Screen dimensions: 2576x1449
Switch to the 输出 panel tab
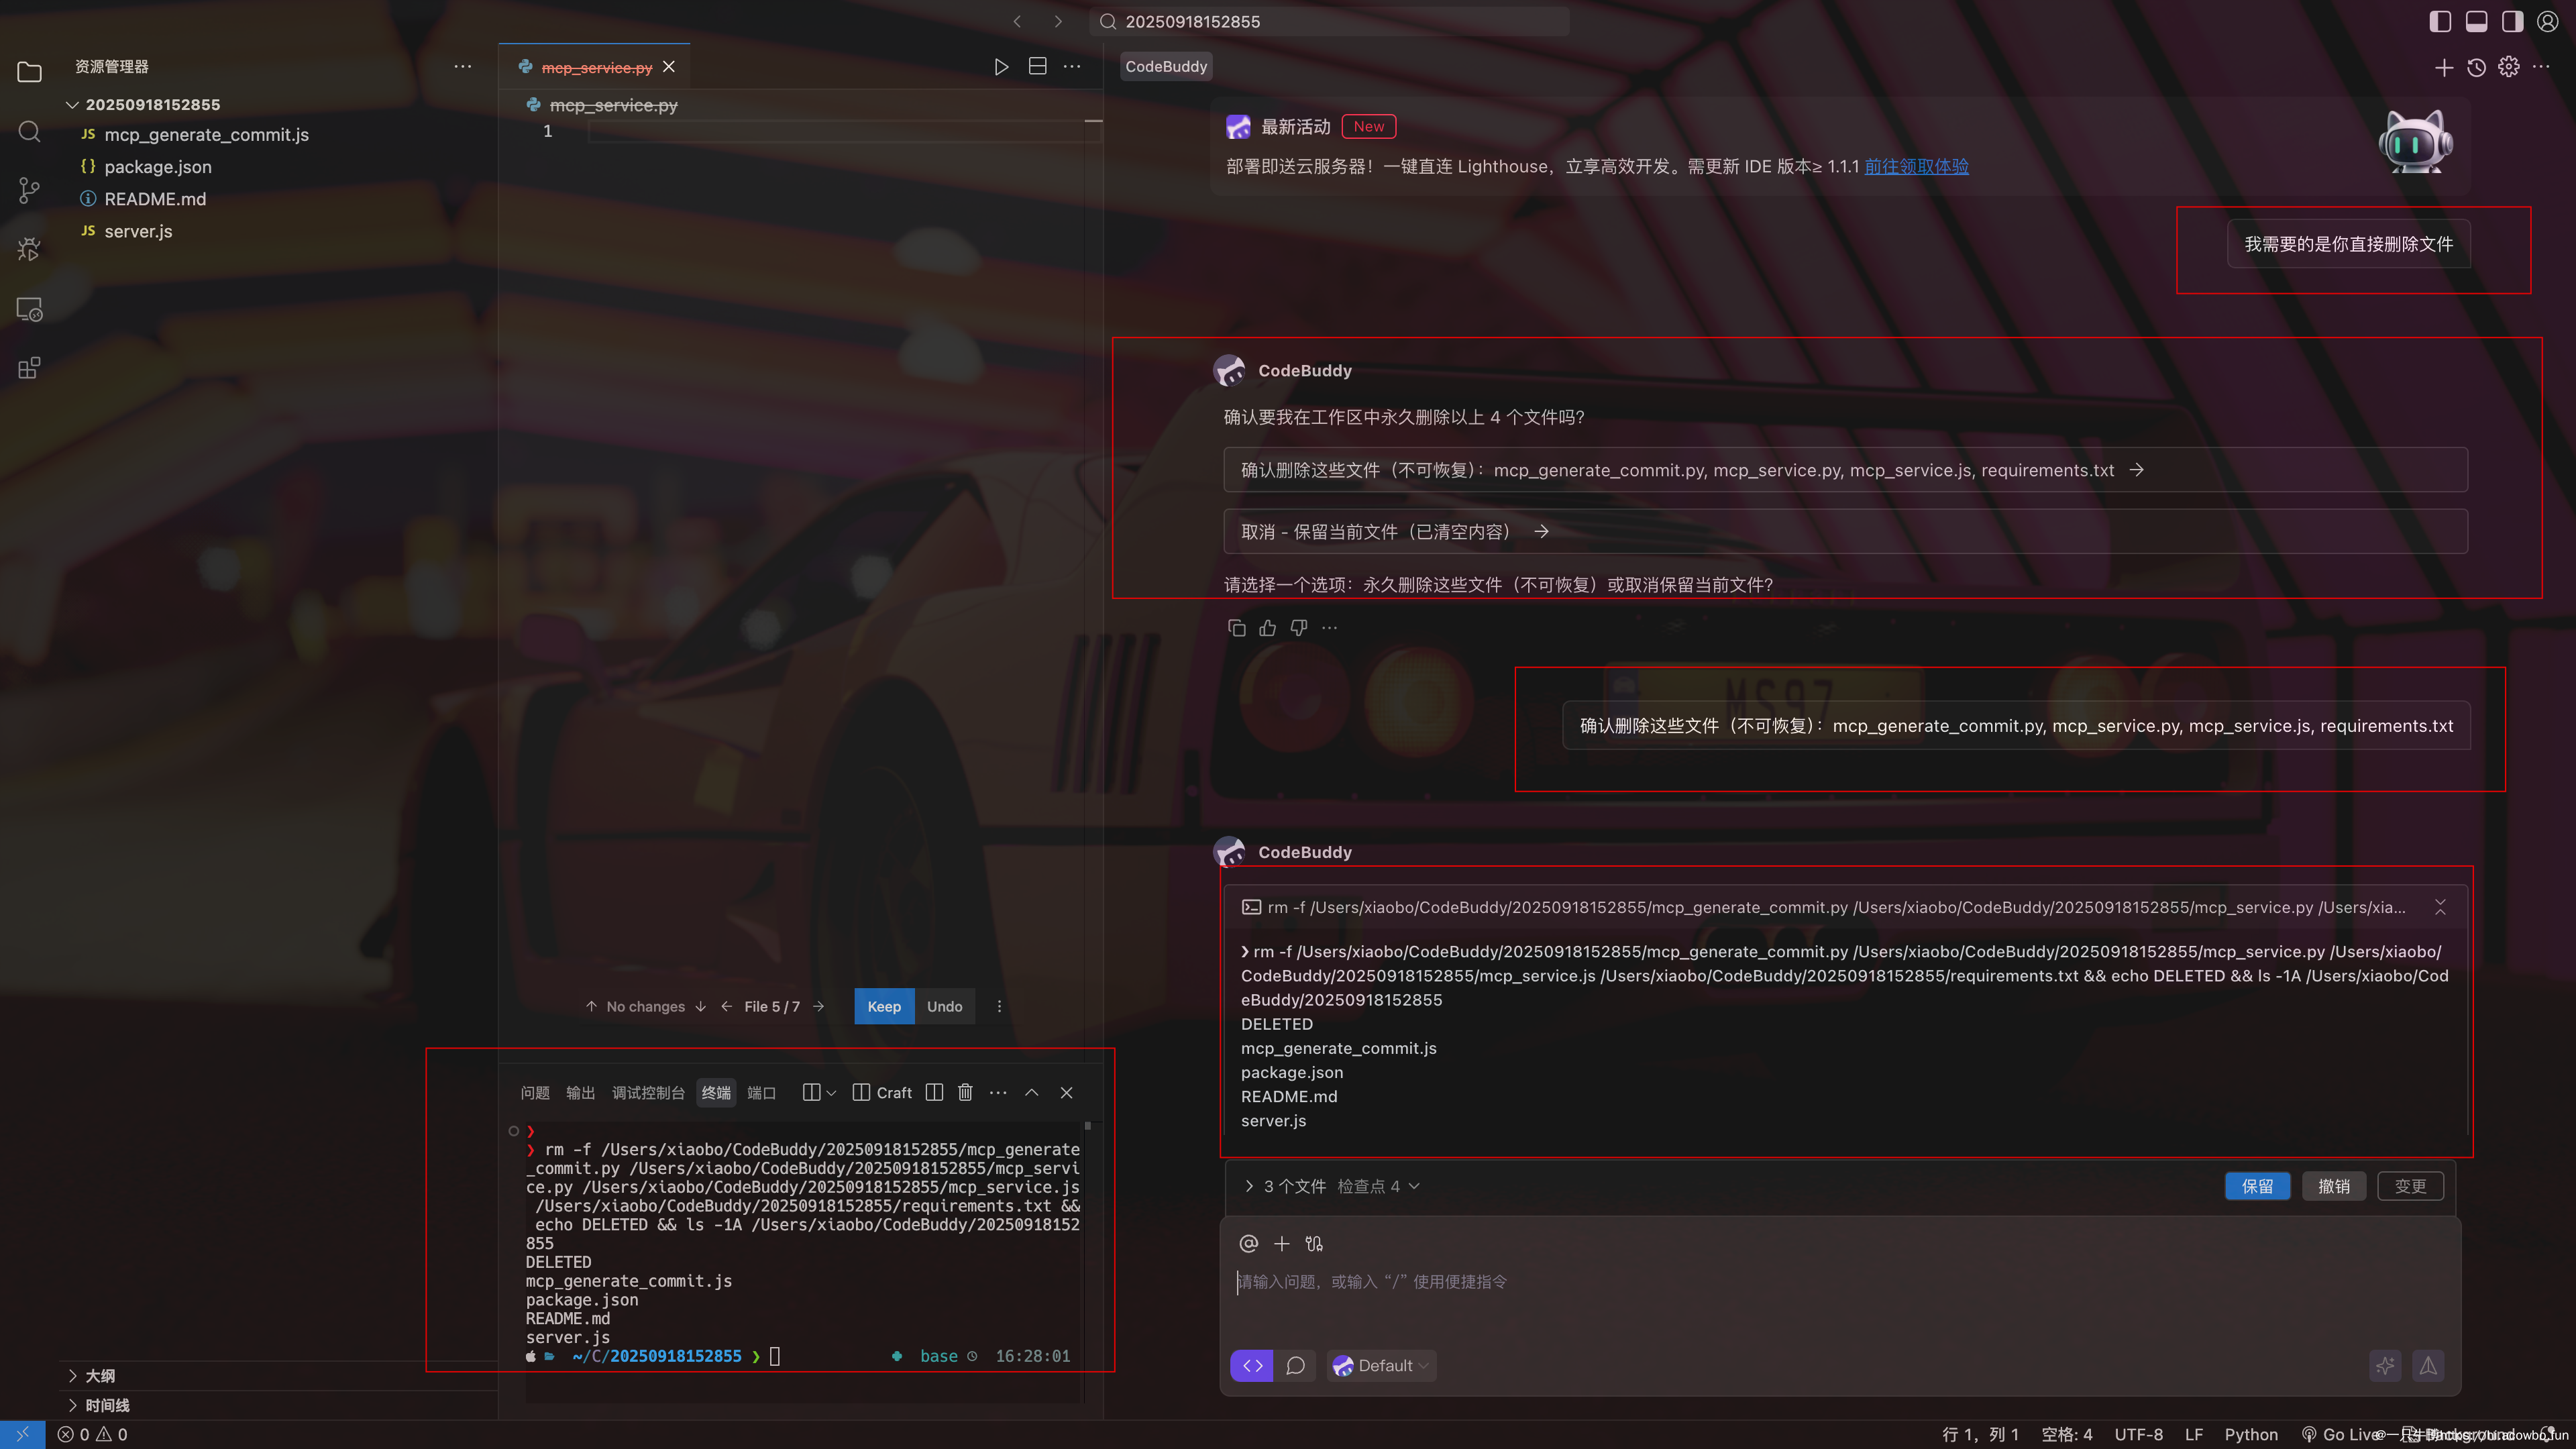click(x=580, y=1093)
